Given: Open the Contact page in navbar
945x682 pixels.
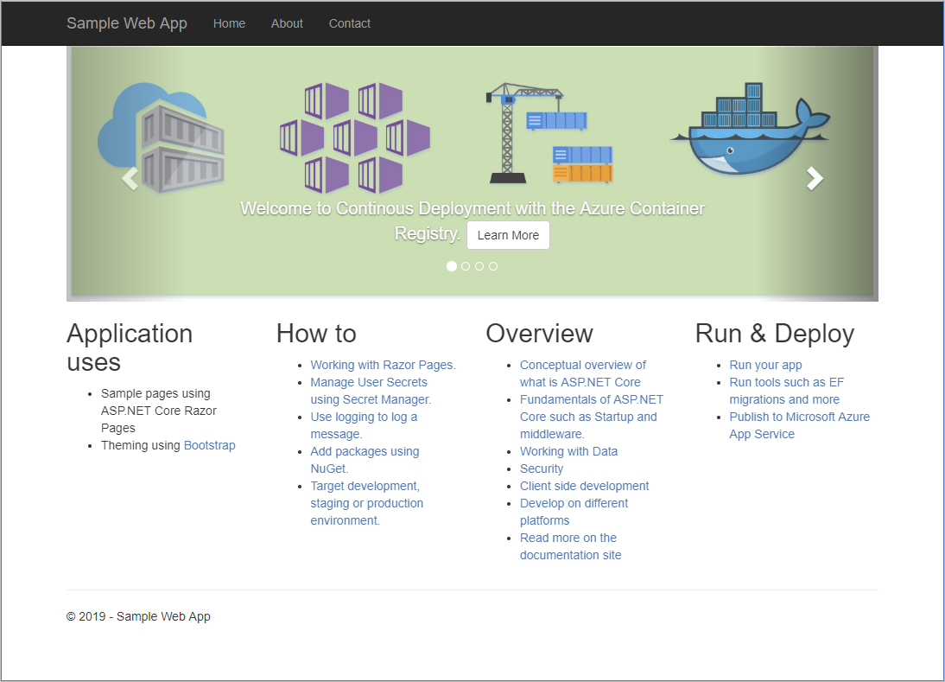Looking at the screenshot, I should coord(350,23).
